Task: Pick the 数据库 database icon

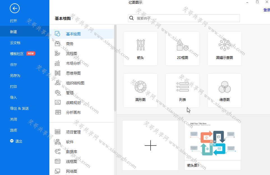Action: pyautogui.click(x=57, y=151)
